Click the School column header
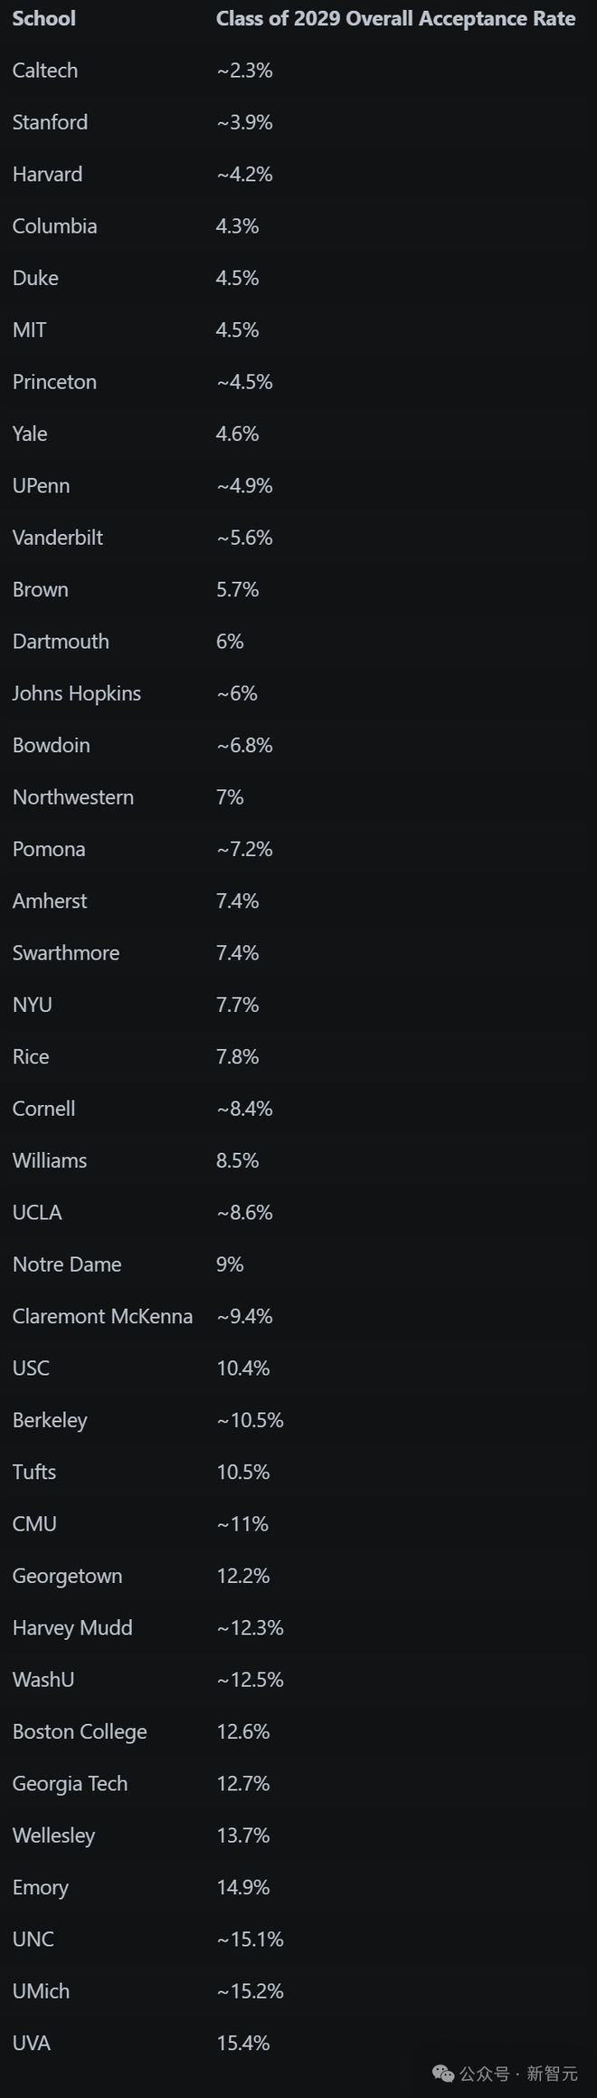597x2098 pixels. point(43,18)
